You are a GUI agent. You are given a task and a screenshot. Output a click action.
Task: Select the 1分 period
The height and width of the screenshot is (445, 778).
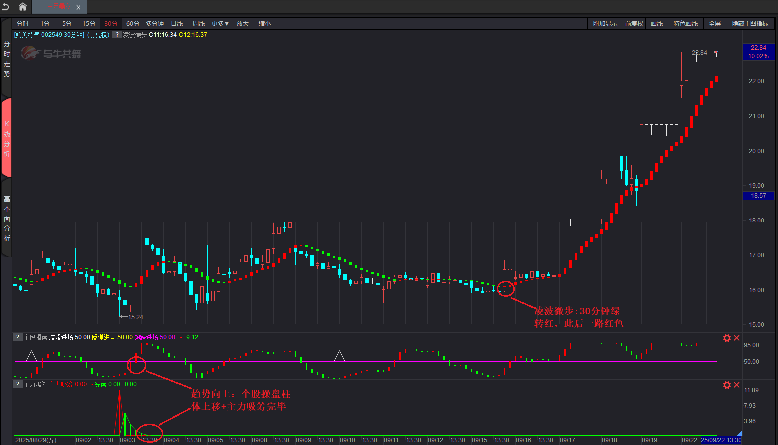click(45, 24)
